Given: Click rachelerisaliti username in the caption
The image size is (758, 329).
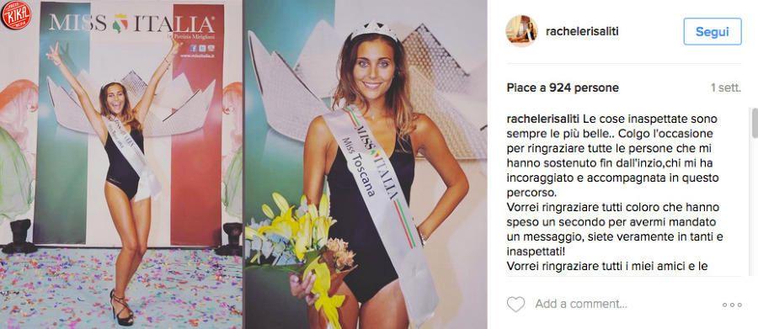Looking at the screenshot, I should click(x=543, y=119).
